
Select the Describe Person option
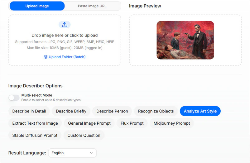(x=112, y=111)
